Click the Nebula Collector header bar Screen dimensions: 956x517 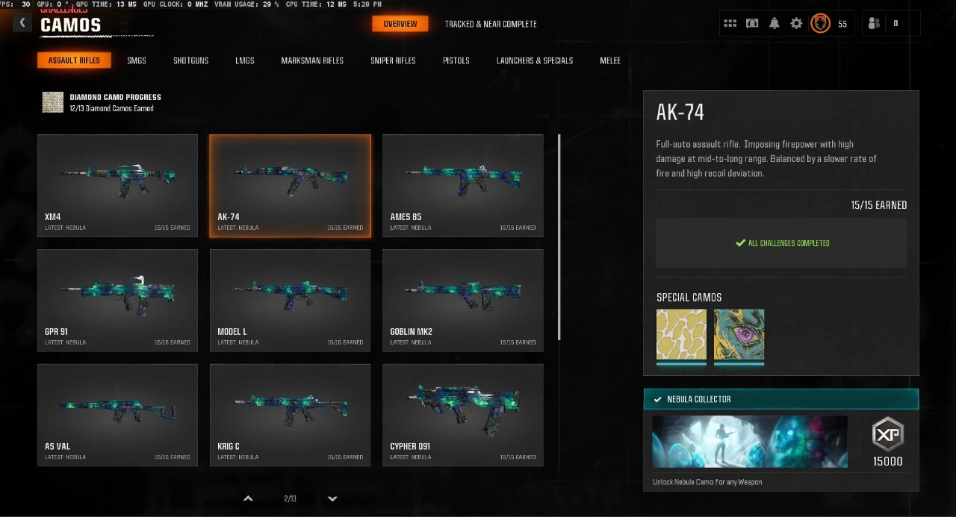781,399
